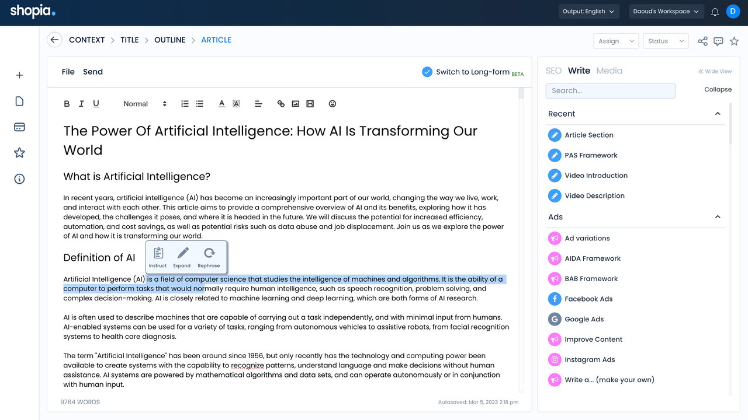Insert an image from the toolbar
Viewport: 748px width, 420px height.
296,104
